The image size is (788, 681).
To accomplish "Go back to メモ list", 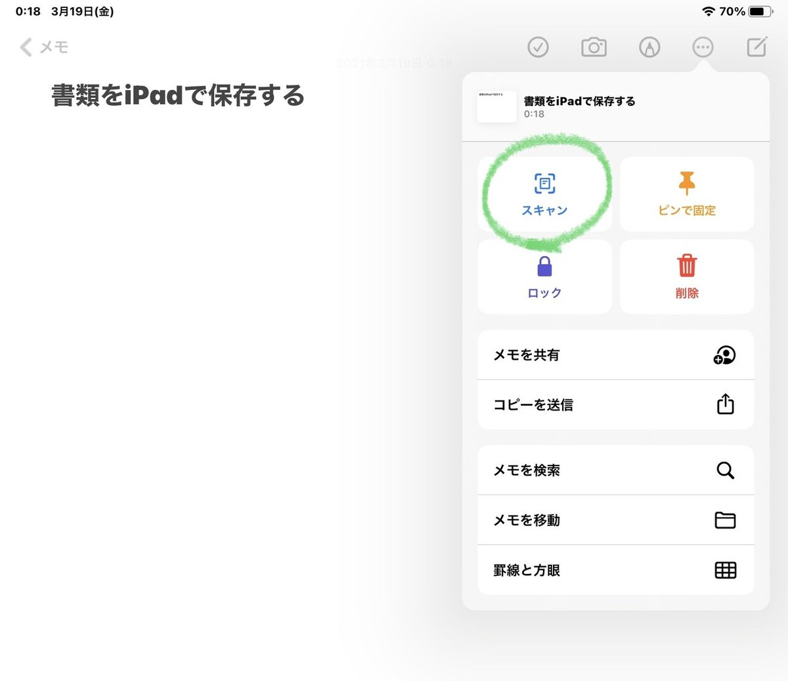I will point(44,47).
